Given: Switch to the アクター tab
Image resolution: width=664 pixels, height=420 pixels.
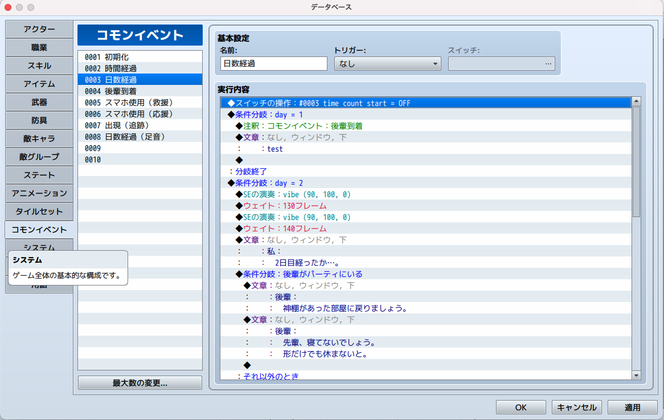Looking at the screenshot, I should click(x=39, y=30).
